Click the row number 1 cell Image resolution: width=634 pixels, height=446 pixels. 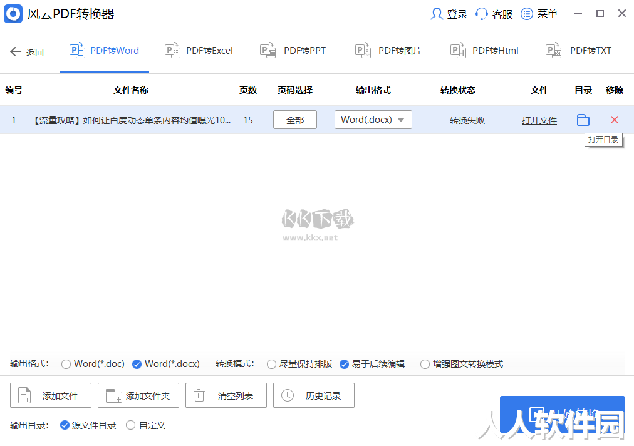pos(14,120)
